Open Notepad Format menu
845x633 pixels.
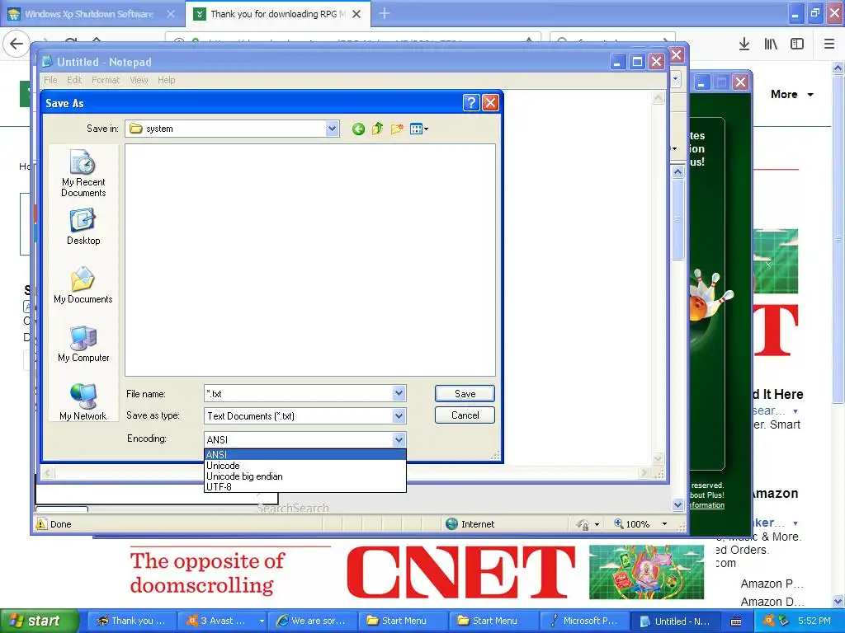[106, 80]
